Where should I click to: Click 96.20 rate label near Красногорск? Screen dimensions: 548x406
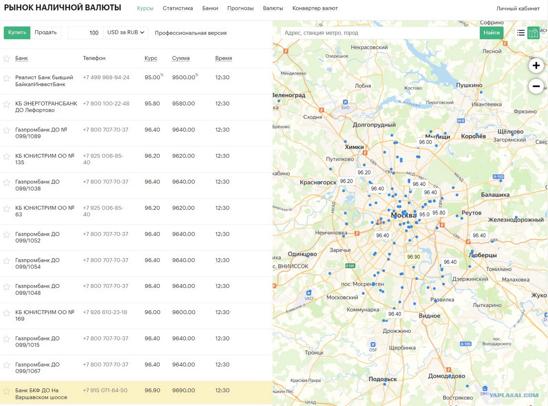pyautogui.click(x=346, y=181)
